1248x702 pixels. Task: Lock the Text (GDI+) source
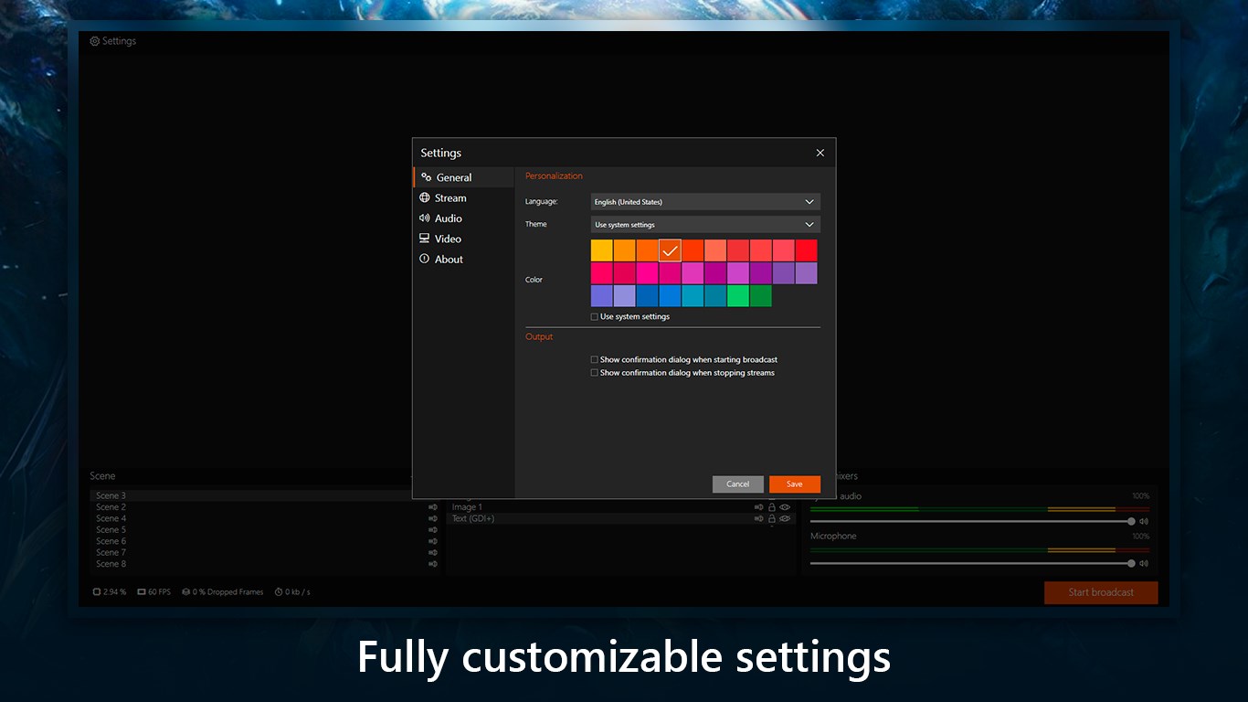772,518
